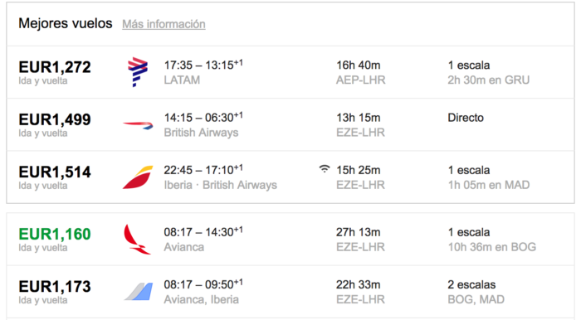Open the 17:35 – 13:15 LATAM flight
This screenshot has height=320, width=581.
tap(203, 65)
